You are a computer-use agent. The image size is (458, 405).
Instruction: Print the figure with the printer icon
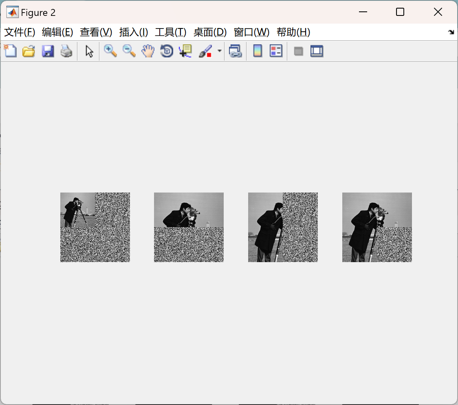(66, 51)
